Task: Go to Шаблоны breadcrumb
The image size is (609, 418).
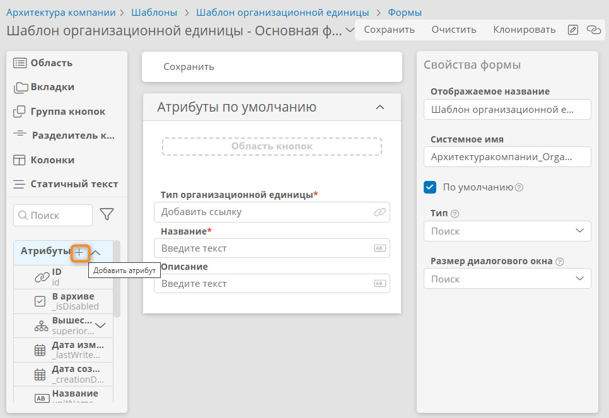Action: pyautogui.click(x=154, y=13)
